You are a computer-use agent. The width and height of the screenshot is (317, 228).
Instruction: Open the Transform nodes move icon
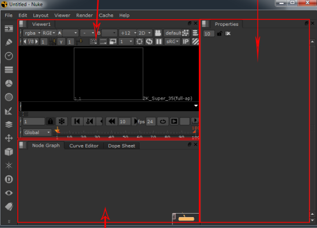(x=9, y=138)
